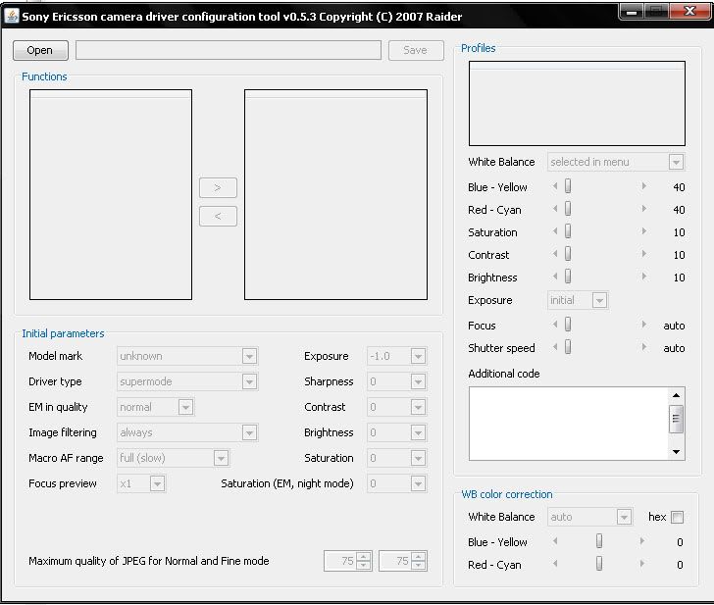Decrease Profiles Saturation with left arrow
The height and width of the screenshot is (605, 714).
click(555, 231)
